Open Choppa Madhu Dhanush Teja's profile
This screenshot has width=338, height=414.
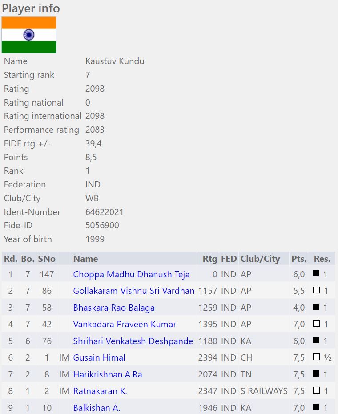[131, 274]
